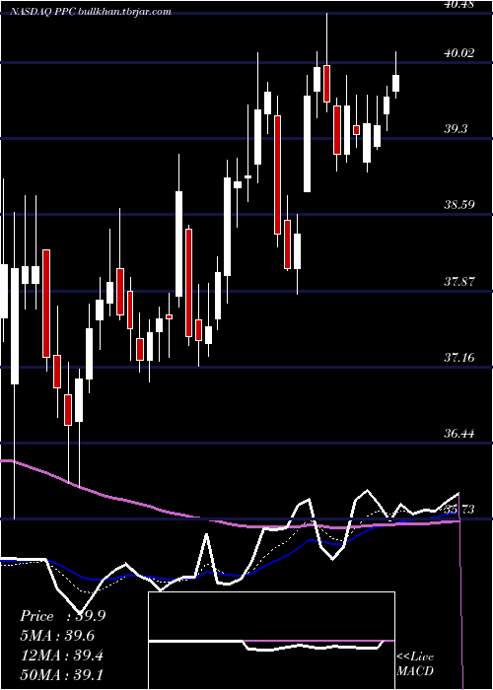Click the 12MA : 39.4 readout
The height and width of the screenshot is (690, 493).
(61, 655)
